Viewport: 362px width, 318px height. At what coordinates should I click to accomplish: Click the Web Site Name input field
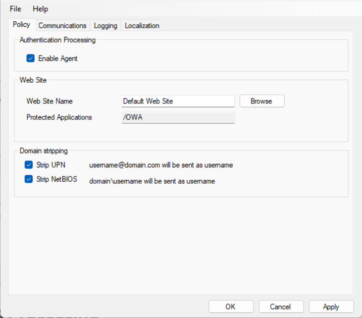tap(178, 101)
